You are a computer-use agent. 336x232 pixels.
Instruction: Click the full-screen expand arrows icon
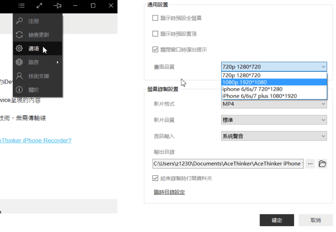pyautogui.click(x=39, y=5)
